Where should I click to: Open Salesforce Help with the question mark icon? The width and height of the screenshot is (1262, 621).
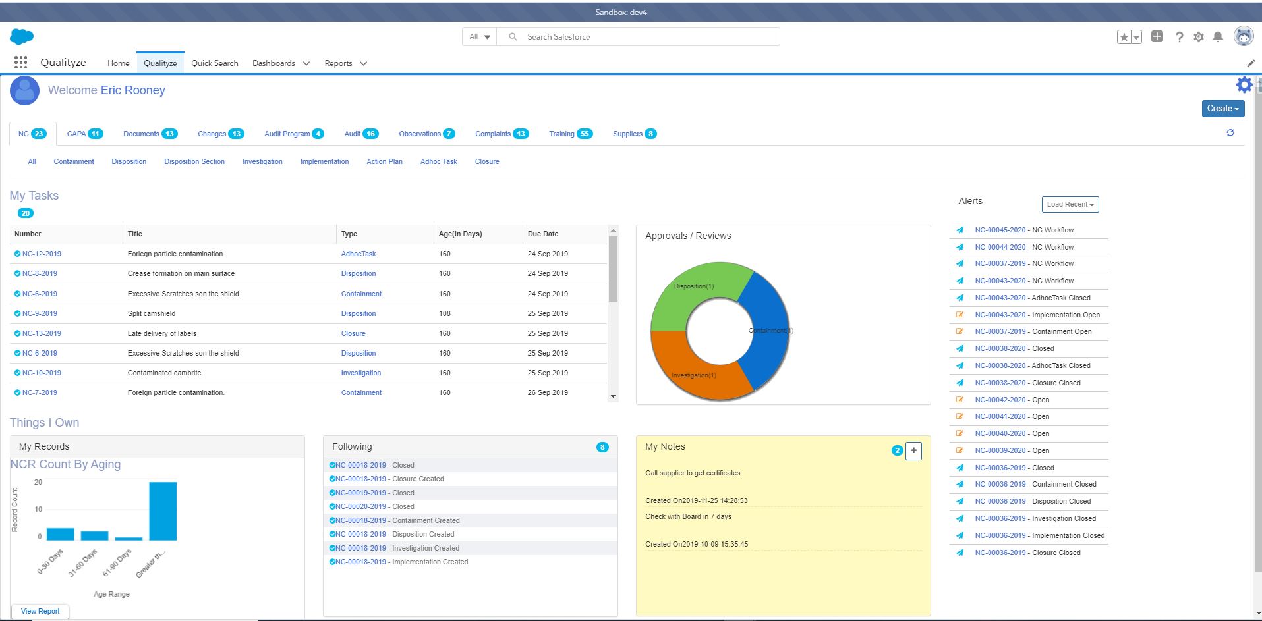pos(1179,37)
